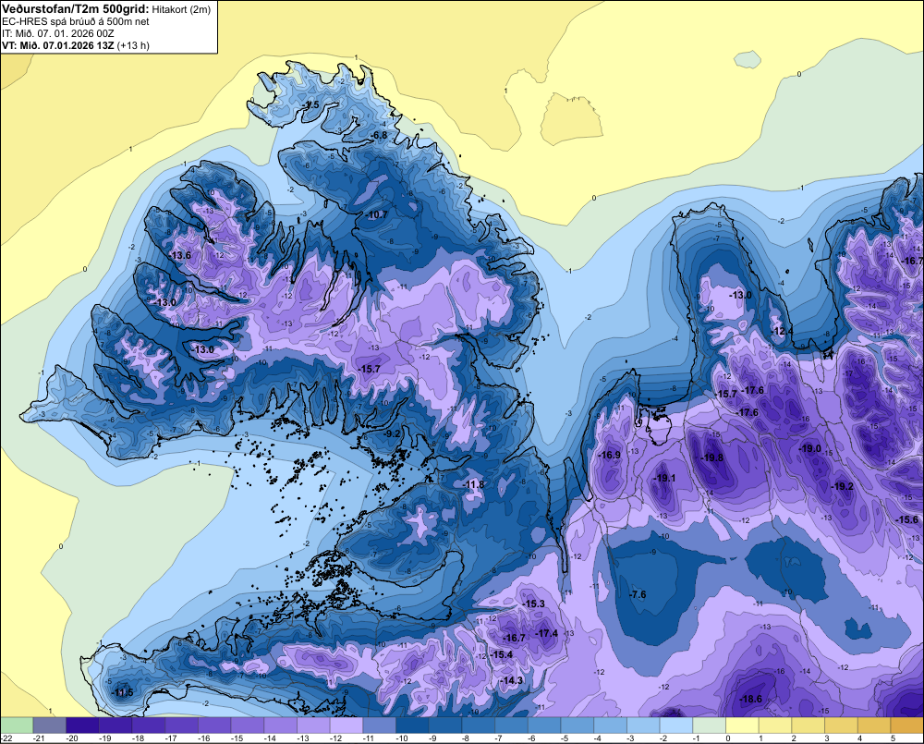This screenshot has height=744, width=924.
Task: Click the 'EC-HRES spá brúuð á 500m net' line
Action: pyautogui.click(x=75, y=21)
